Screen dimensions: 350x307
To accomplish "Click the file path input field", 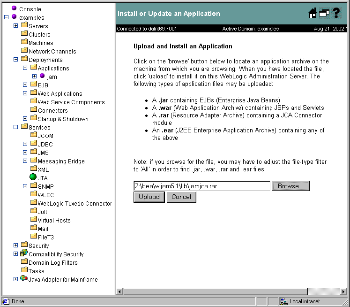I will 202,186.
